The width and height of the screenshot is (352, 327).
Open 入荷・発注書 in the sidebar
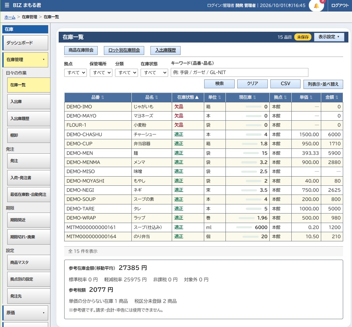tap(29, 178)
